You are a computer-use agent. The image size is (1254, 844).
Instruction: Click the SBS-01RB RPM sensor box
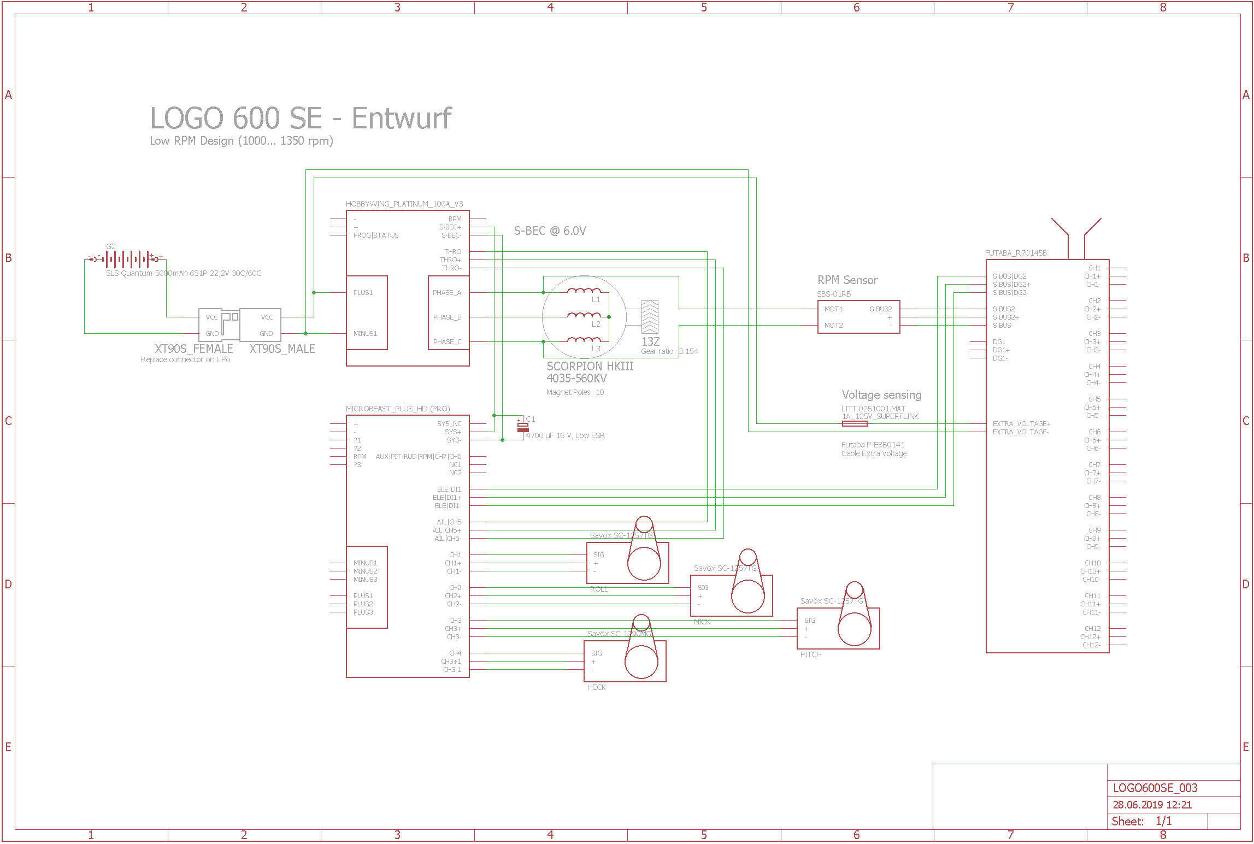858,317
